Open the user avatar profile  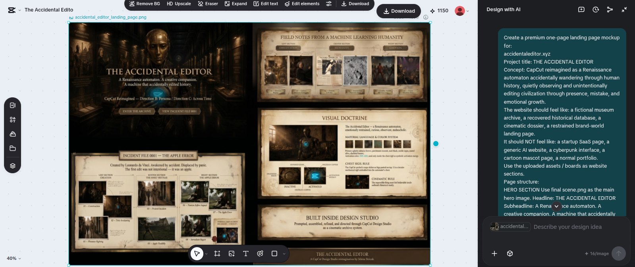click(460, 11)
